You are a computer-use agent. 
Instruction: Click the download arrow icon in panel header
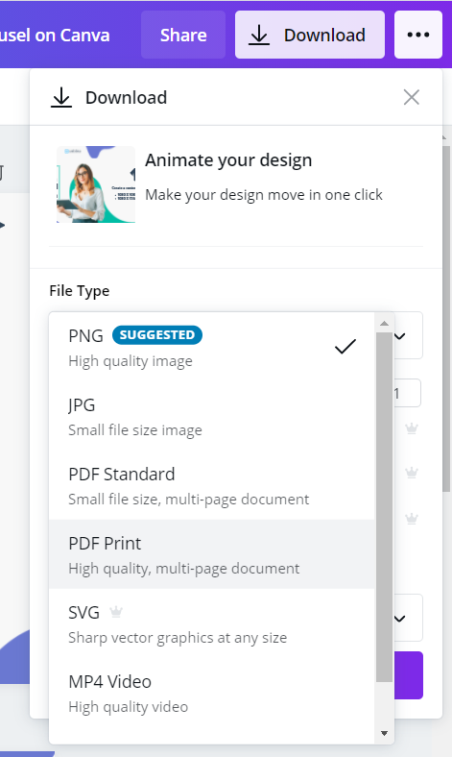pyautogui.click(x=61, y=98)
